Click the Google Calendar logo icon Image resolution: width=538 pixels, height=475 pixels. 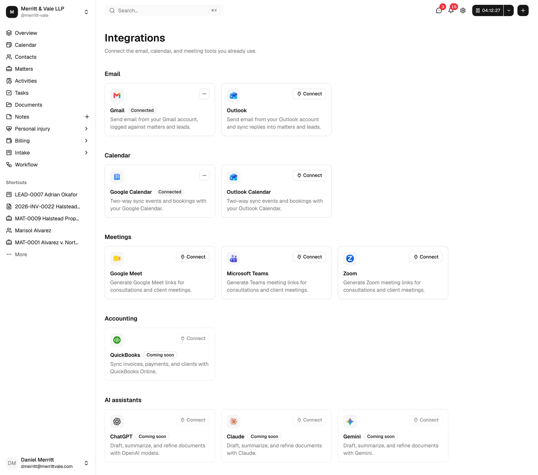[117, 177]
